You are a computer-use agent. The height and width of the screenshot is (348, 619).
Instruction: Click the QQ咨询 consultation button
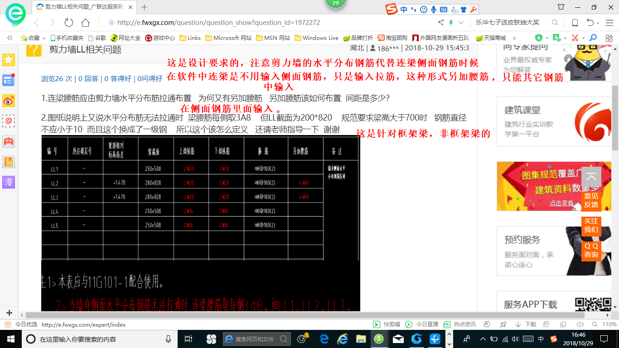[591, 251]
